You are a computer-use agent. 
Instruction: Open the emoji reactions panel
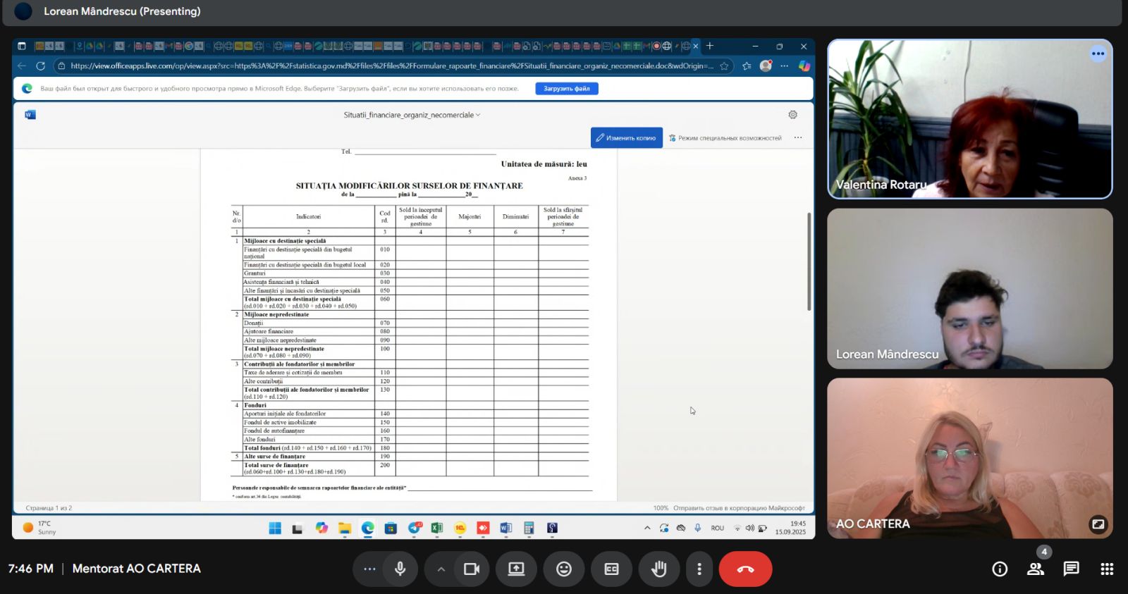[564, 569]
